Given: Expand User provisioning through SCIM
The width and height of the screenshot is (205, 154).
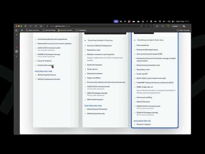Looking at the screenshot, I should pyautogui.click(x=148, y=54).
